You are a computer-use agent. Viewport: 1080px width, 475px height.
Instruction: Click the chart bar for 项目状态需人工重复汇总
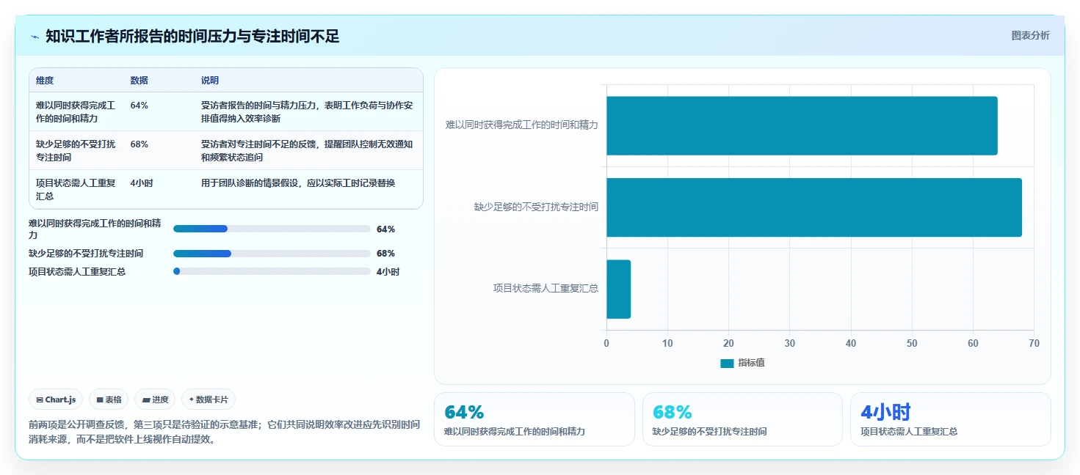click(618, 289)
